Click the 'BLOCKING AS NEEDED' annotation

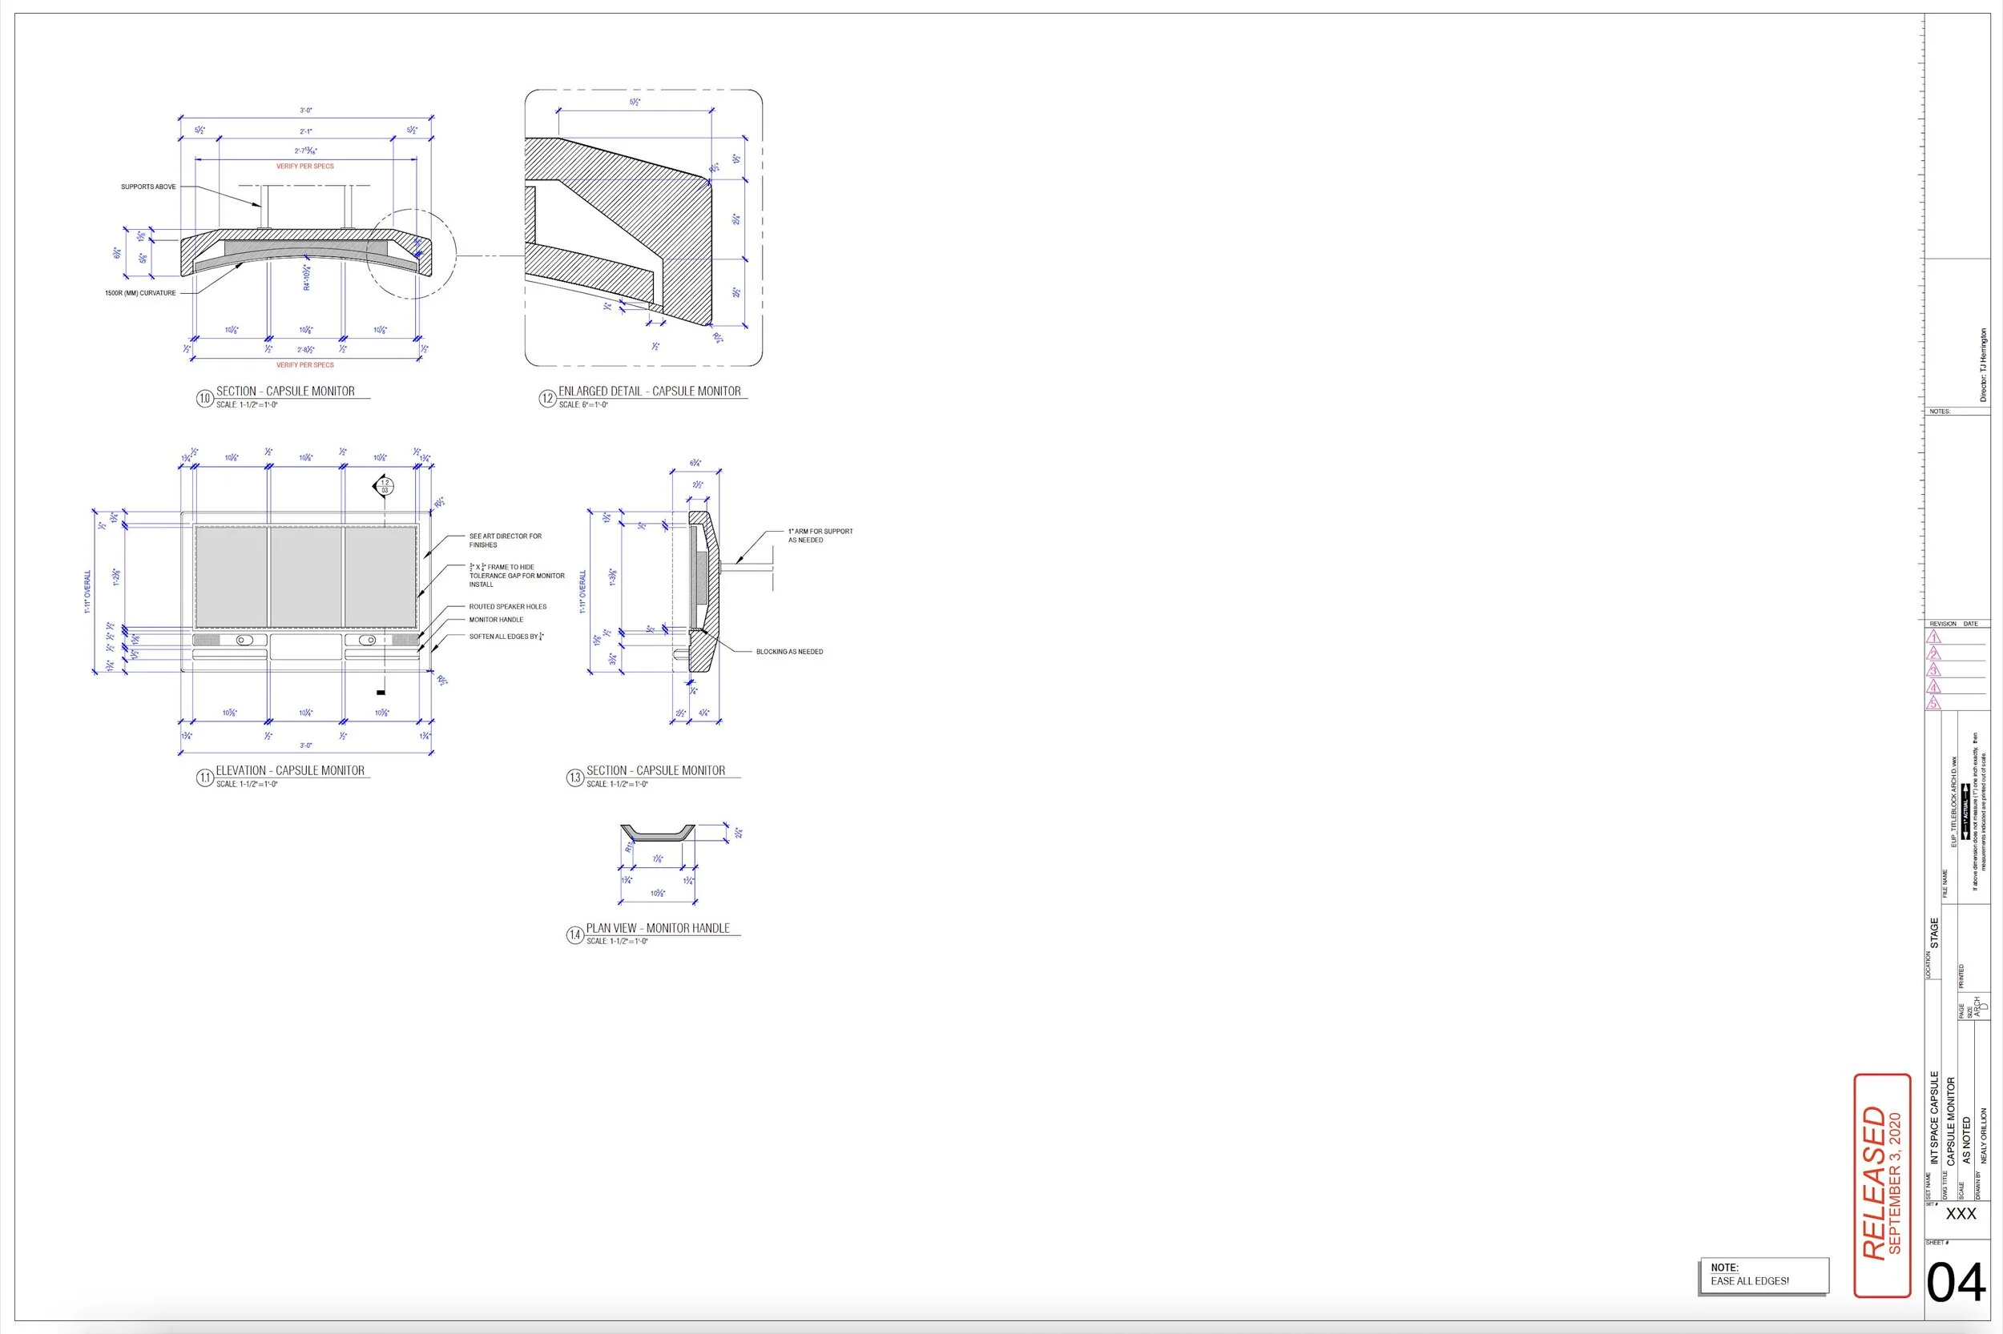click(789, 652)
